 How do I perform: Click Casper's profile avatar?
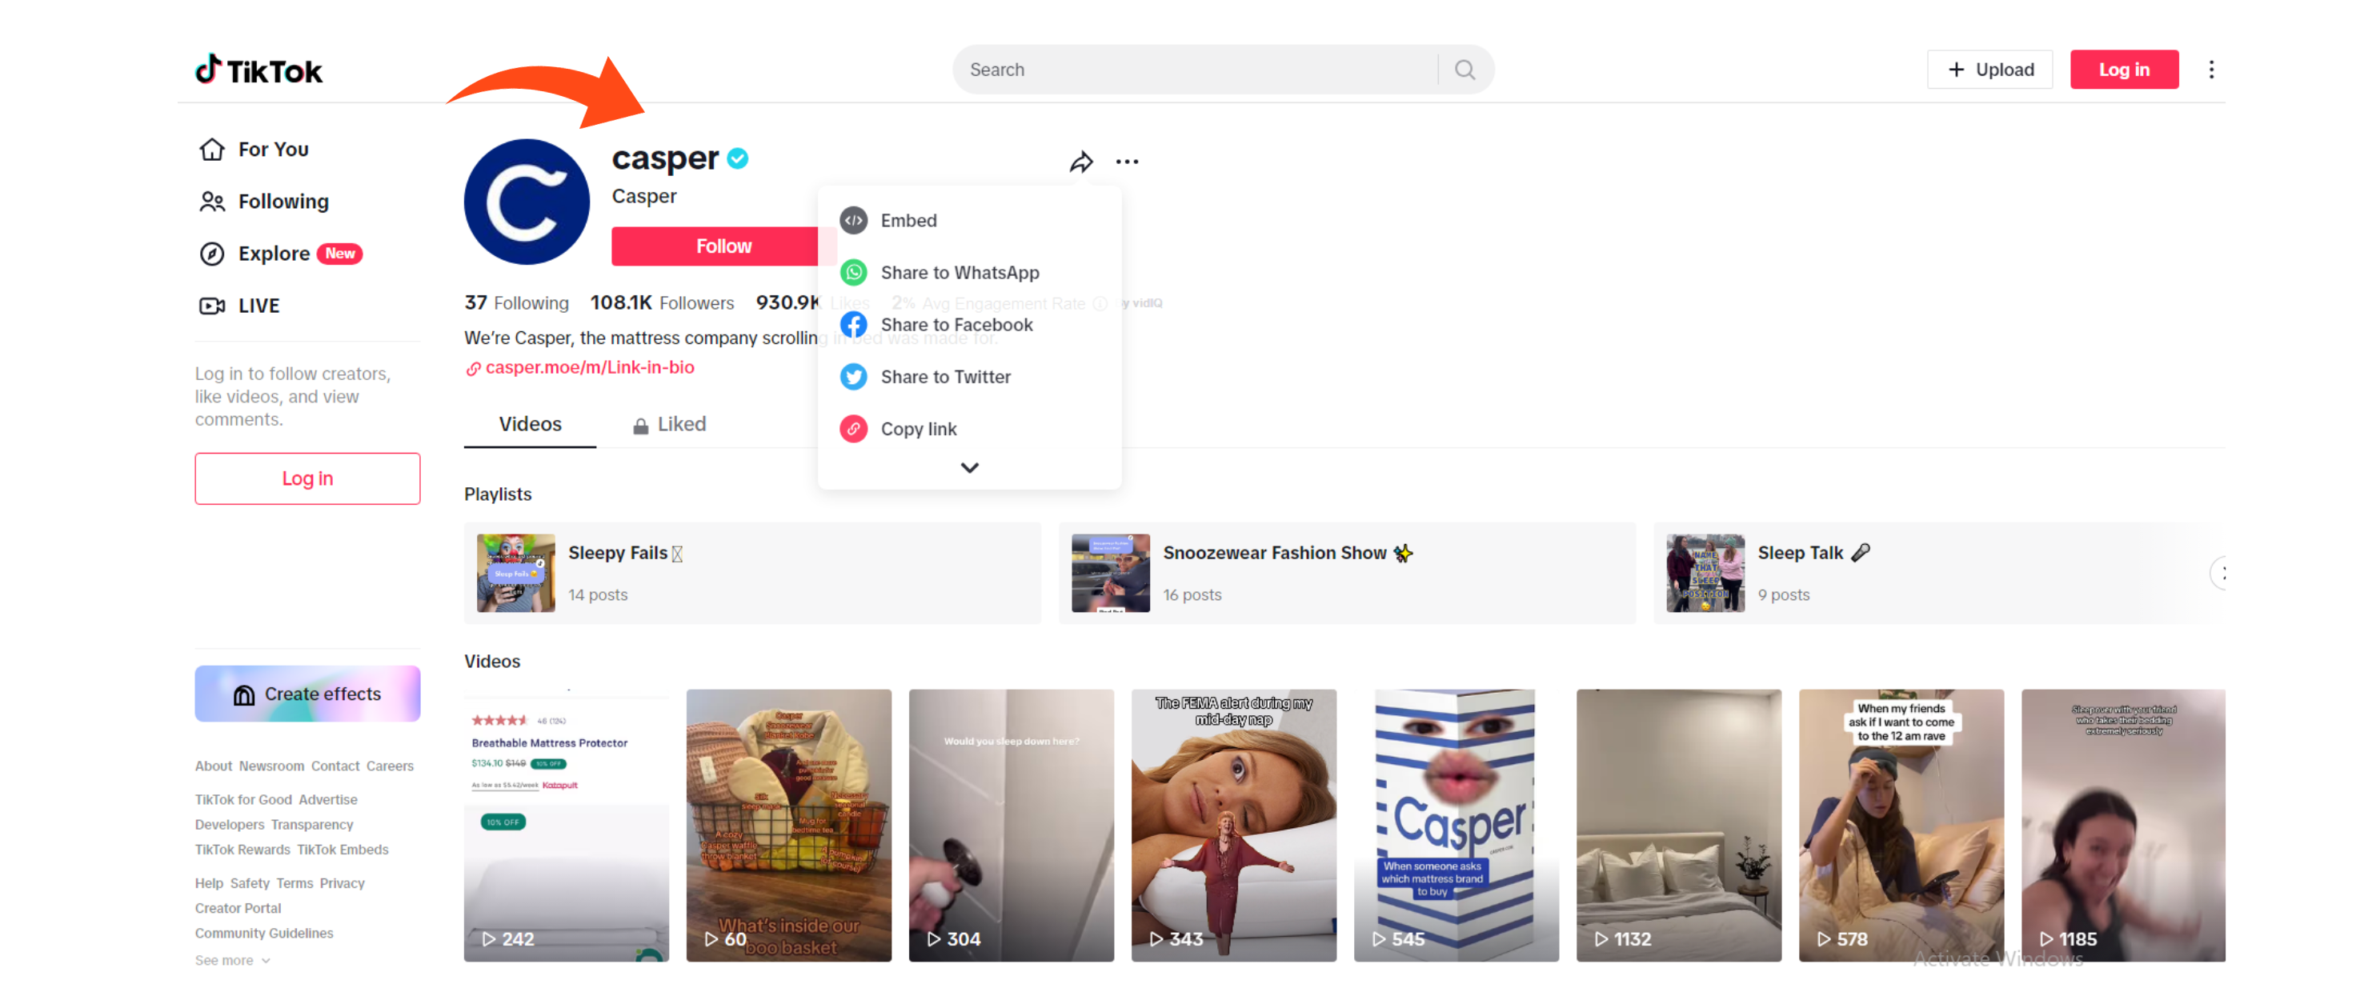click(527, 202)
